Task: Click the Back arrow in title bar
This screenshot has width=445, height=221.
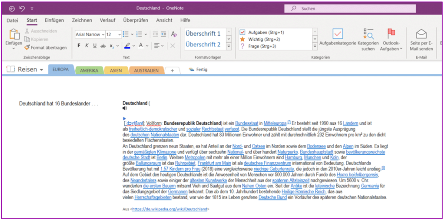Action: [12, 9]
